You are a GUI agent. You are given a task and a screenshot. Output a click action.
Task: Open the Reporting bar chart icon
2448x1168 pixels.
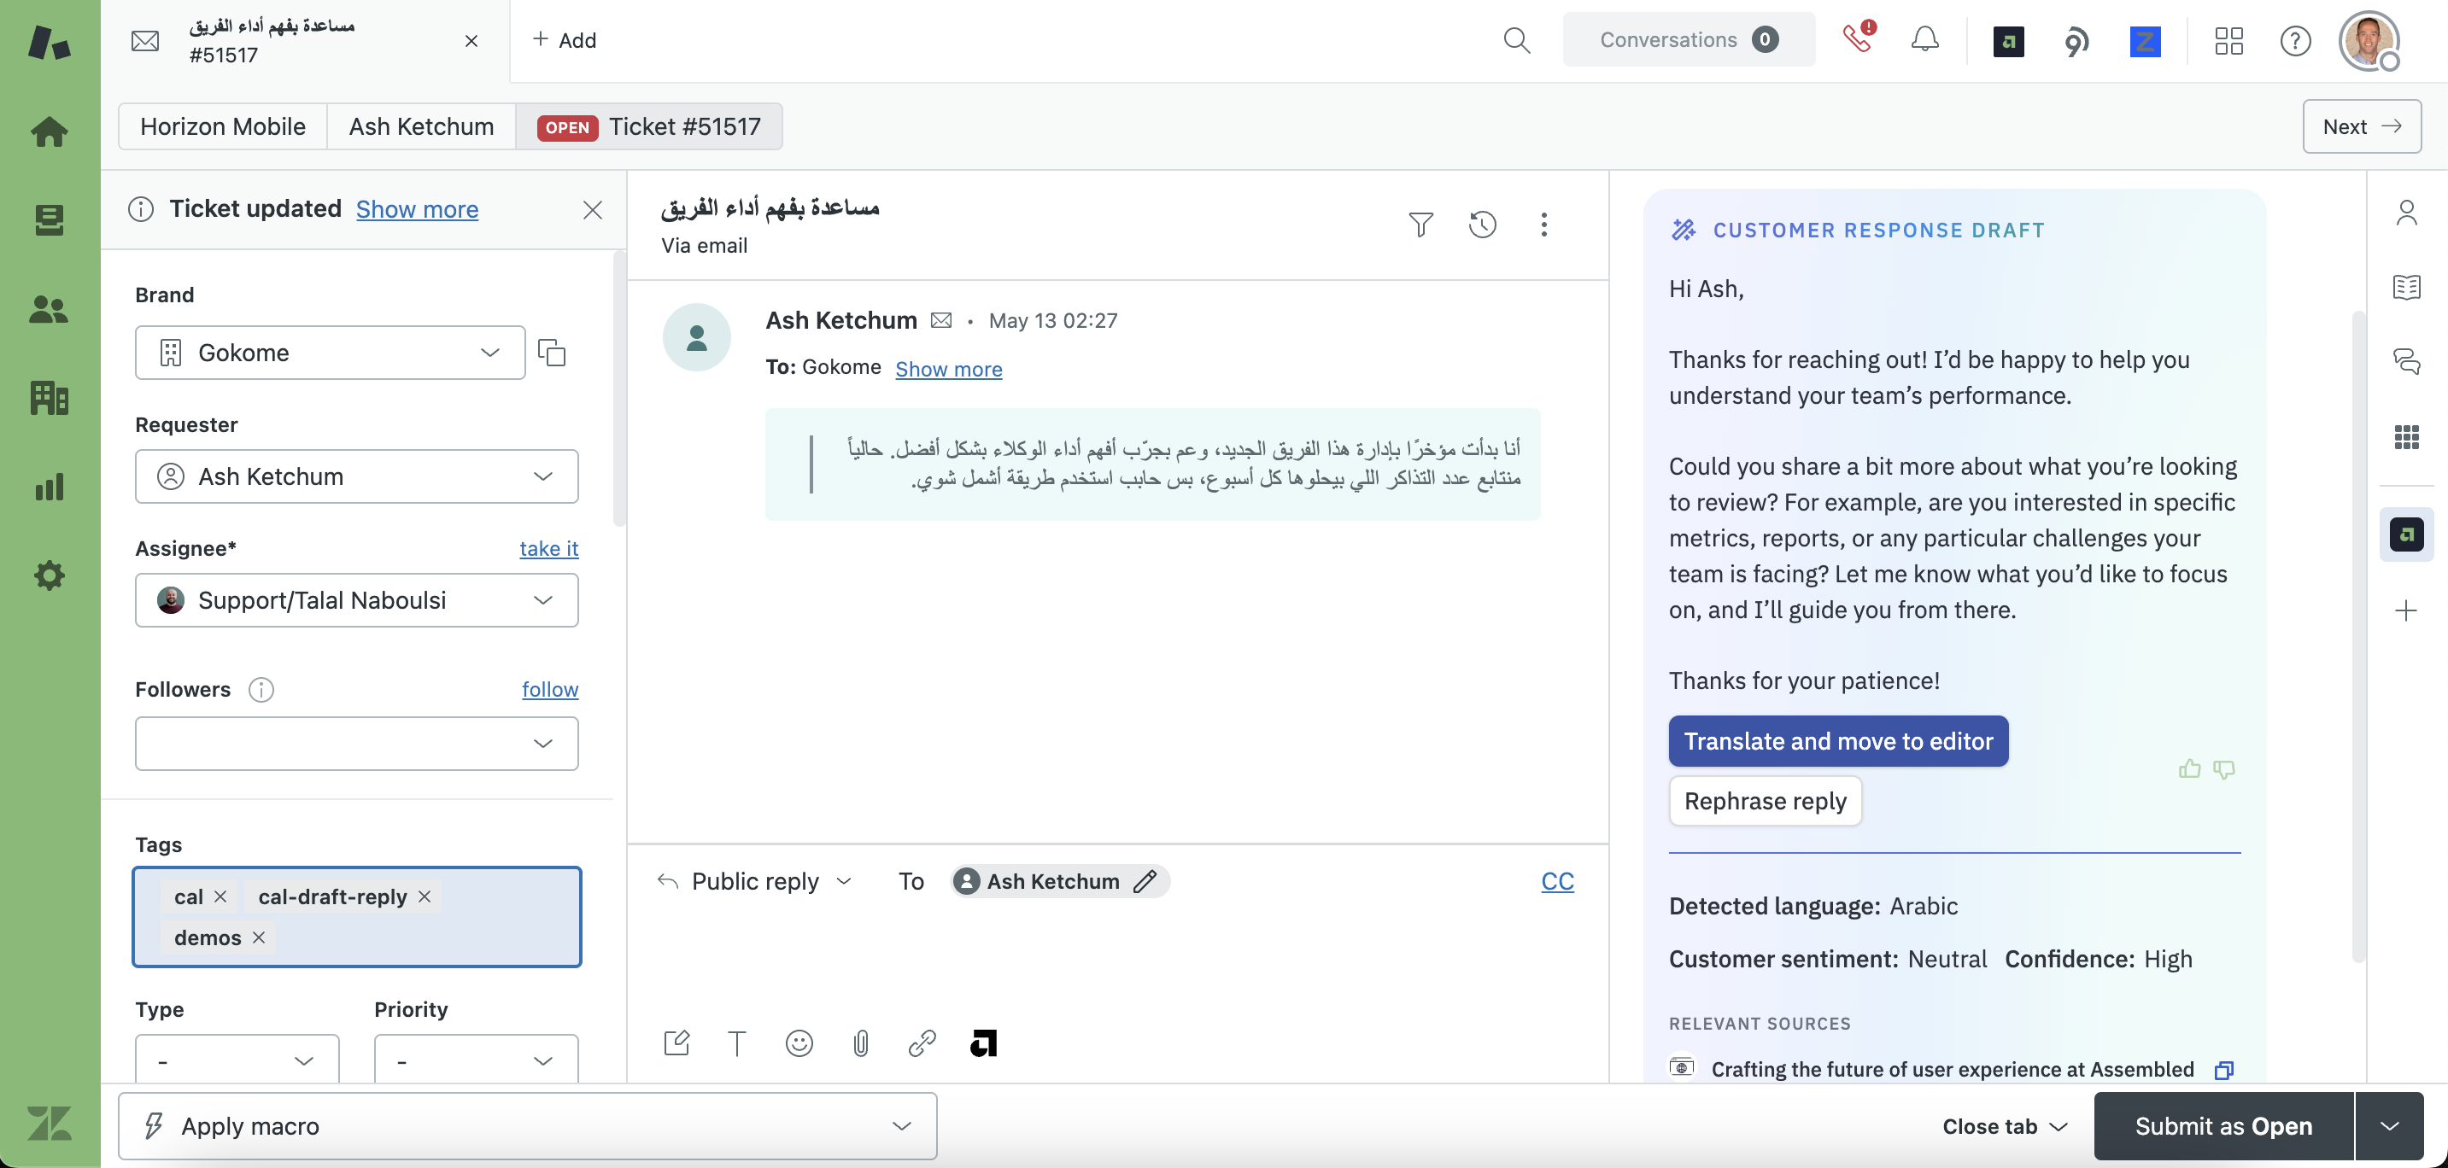pos(50,488)
